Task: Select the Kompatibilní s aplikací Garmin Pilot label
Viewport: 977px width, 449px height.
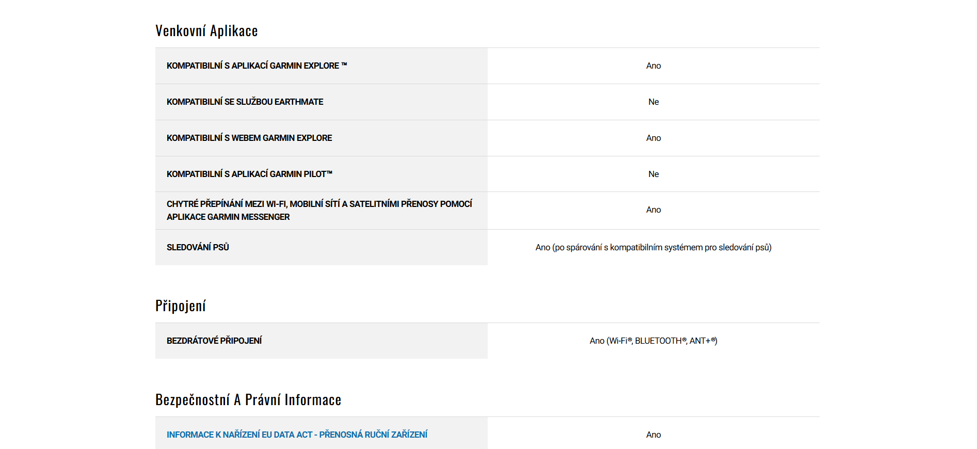Action: (x=249, y=174)
